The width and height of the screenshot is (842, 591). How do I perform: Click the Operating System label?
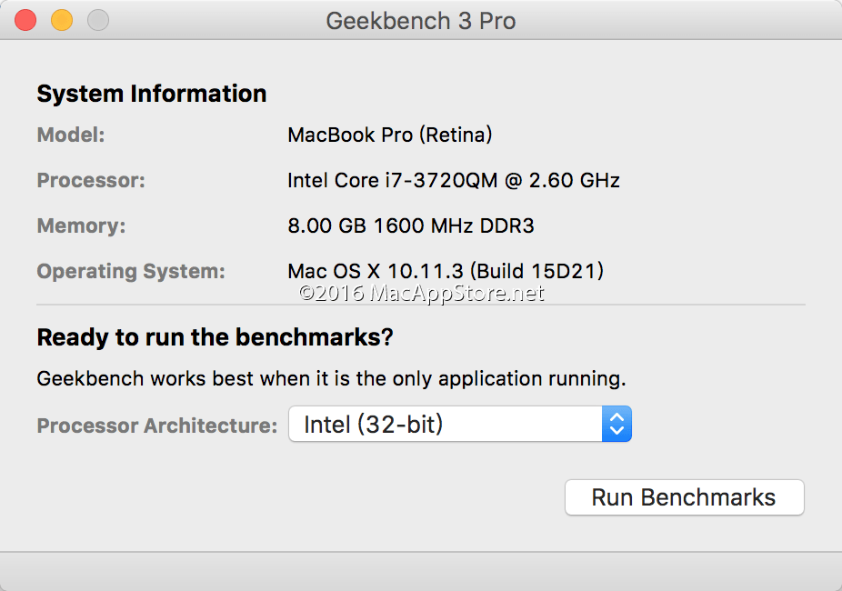131,272
